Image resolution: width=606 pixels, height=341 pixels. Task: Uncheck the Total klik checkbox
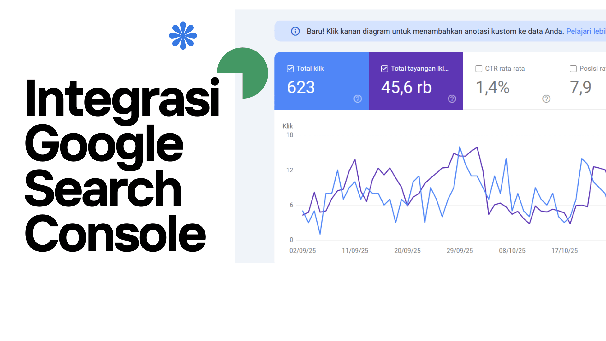pos(290,69)
